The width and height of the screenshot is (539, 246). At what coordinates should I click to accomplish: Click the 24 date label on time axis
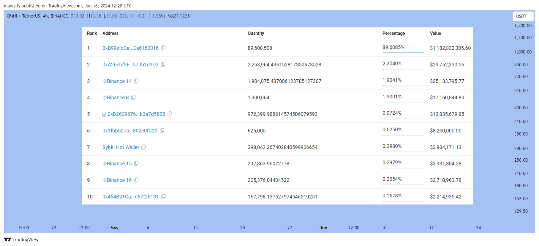478,228
